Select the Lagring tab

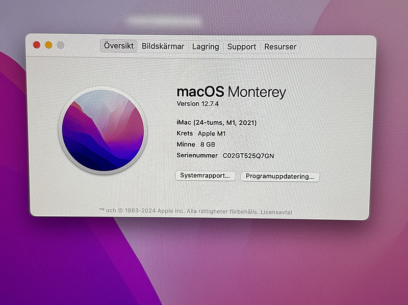point(206,47)
